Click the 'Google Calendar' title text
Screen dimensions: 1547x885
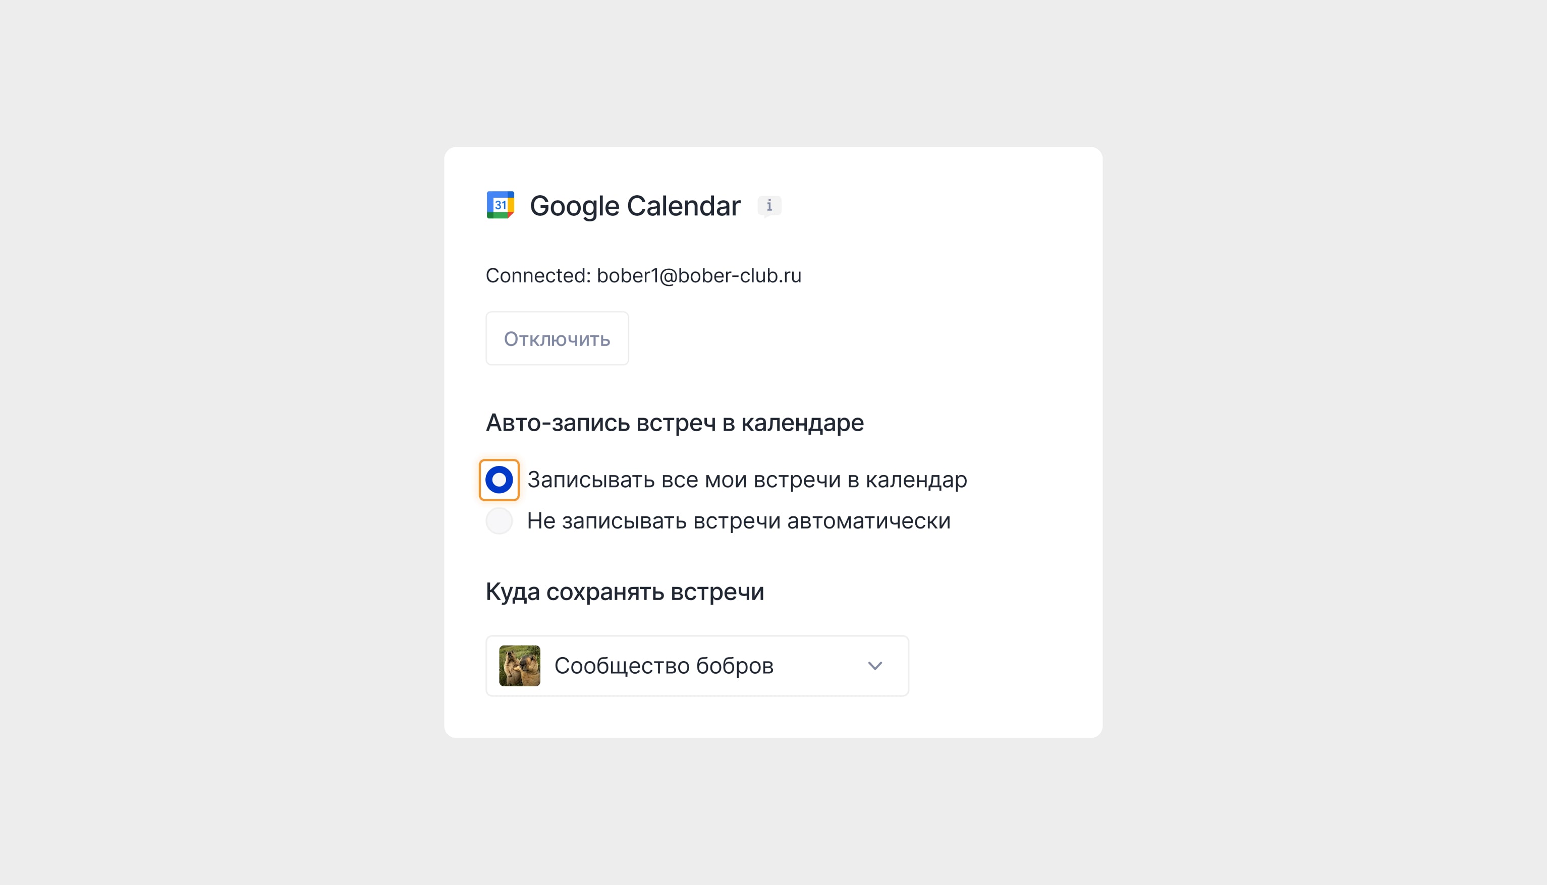(x=634, y=206)
